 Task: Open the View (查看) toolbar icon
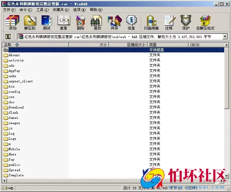click(x=63, y=22)
